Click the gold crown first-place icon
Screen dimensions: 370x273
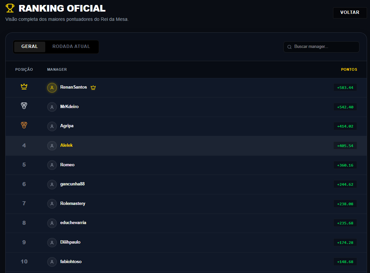pos(24,87)
